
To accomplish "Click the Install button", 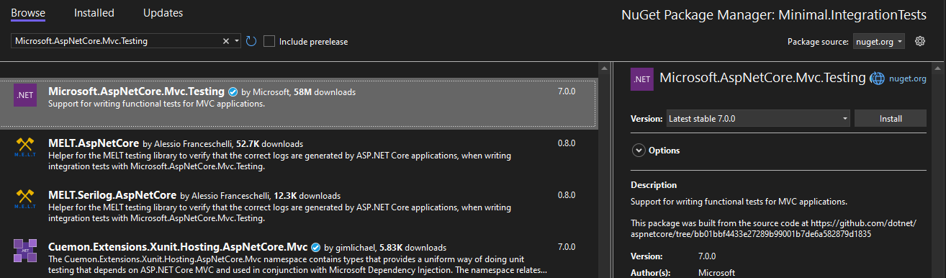I will pos(891,118).
